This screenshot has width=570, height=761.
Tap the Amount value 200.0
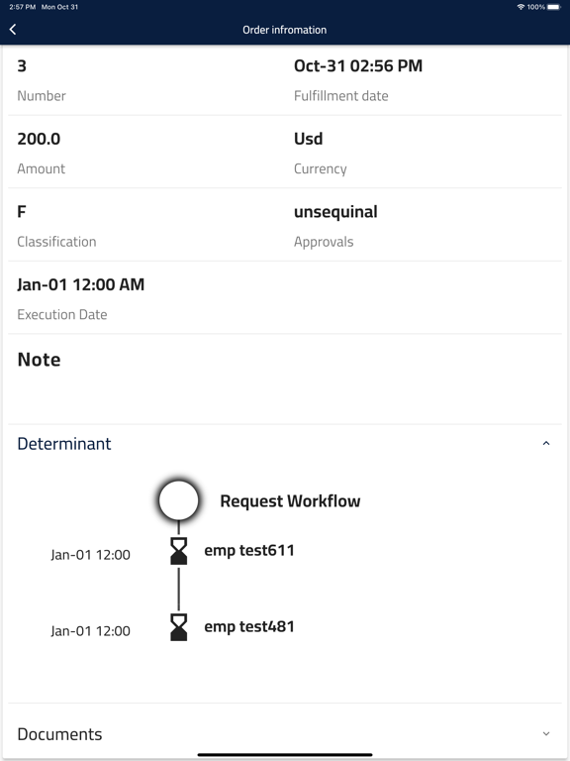tap(39, 139)
